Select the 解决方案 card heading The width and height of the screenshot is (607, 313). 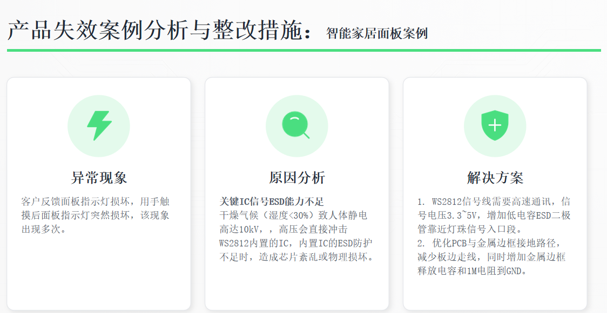pyautogui.click(x=495, y=178)
